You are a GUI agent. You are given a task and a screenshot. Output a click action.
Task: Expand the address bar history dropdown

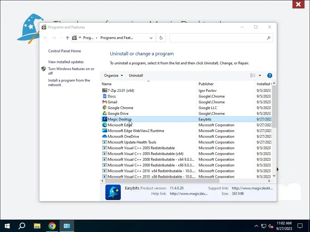(x=151, y=38)
